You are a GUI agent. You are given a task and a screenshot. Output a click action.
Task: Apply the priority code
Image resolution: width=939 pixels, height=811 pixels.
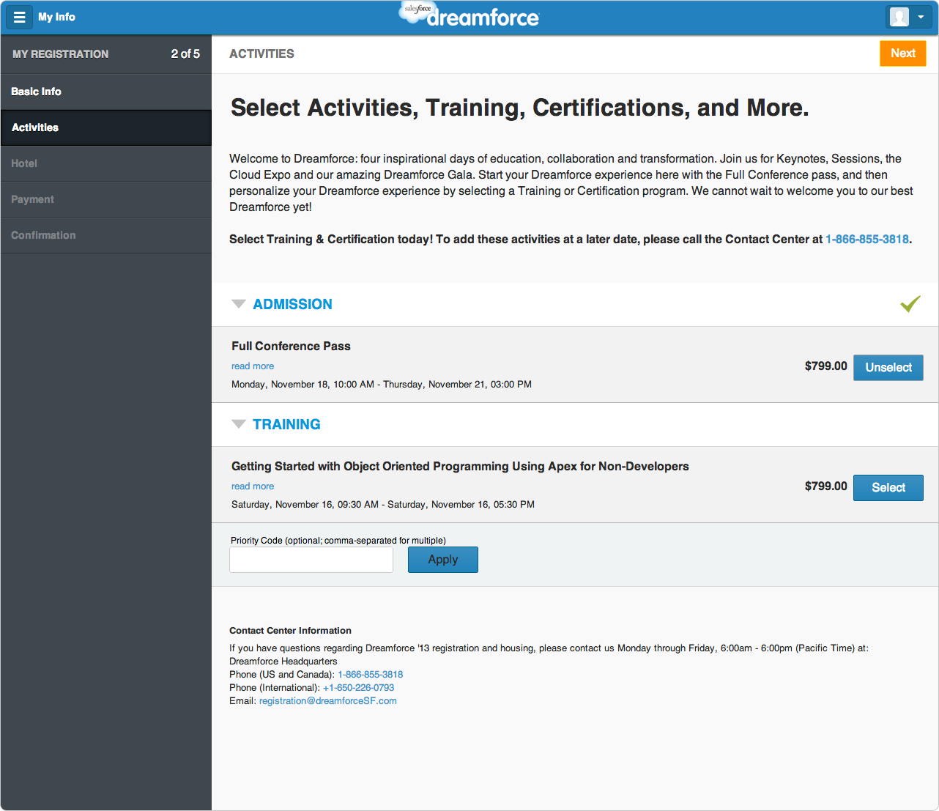pos(443,560)
